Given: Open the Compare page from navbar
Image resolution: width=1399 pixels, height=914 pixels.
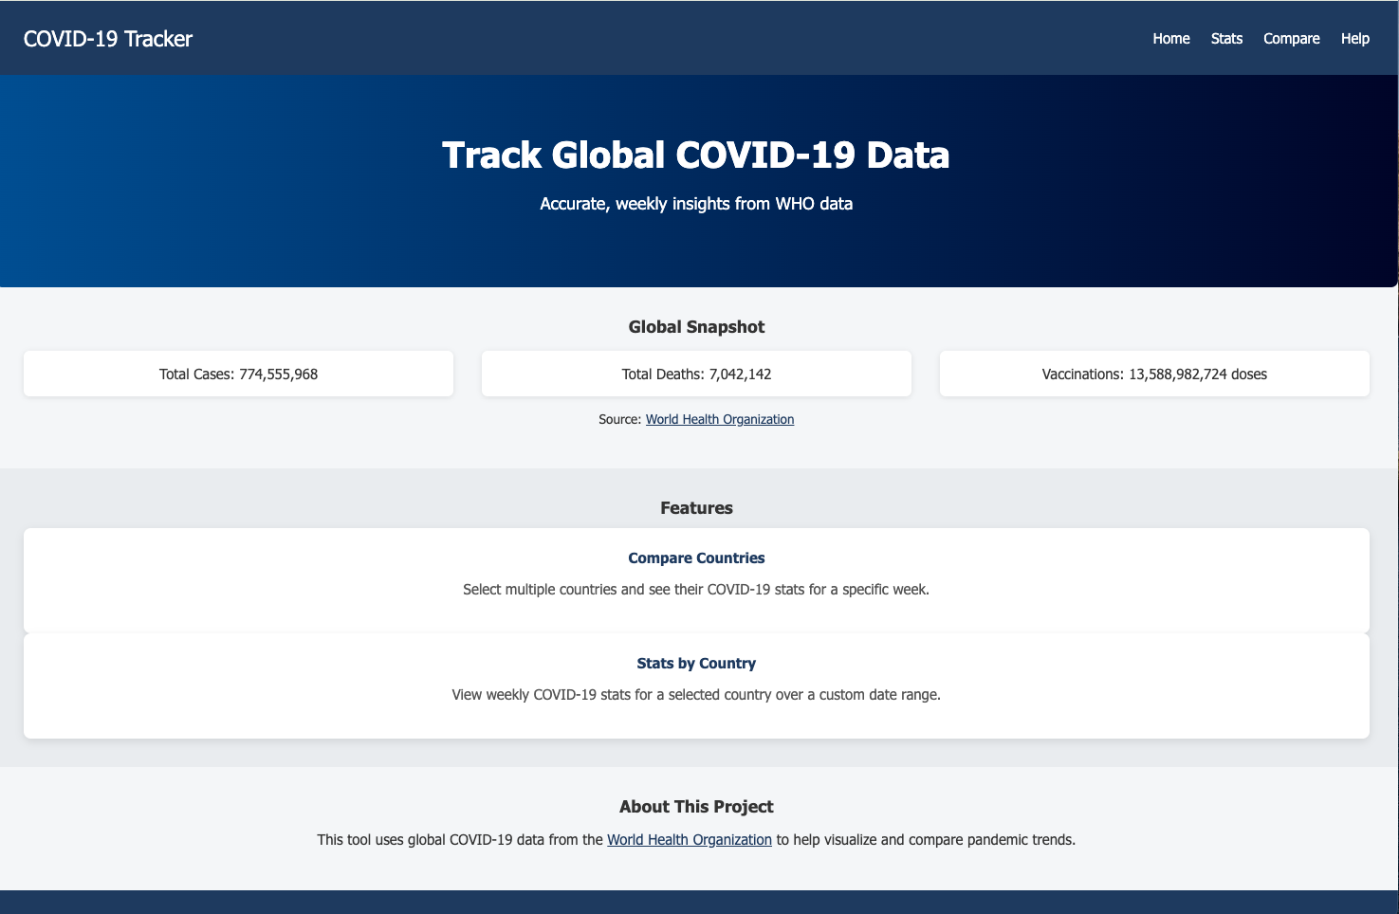Looking at the screenshot, I should [1291, 39].
